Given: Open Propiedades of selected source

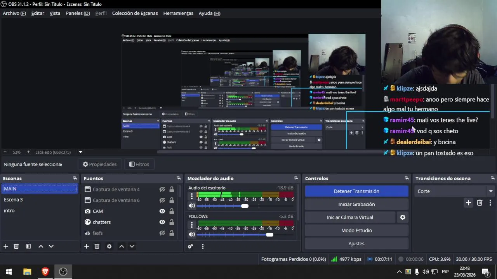Looking at the screenshot, I should tap(99, 164).
